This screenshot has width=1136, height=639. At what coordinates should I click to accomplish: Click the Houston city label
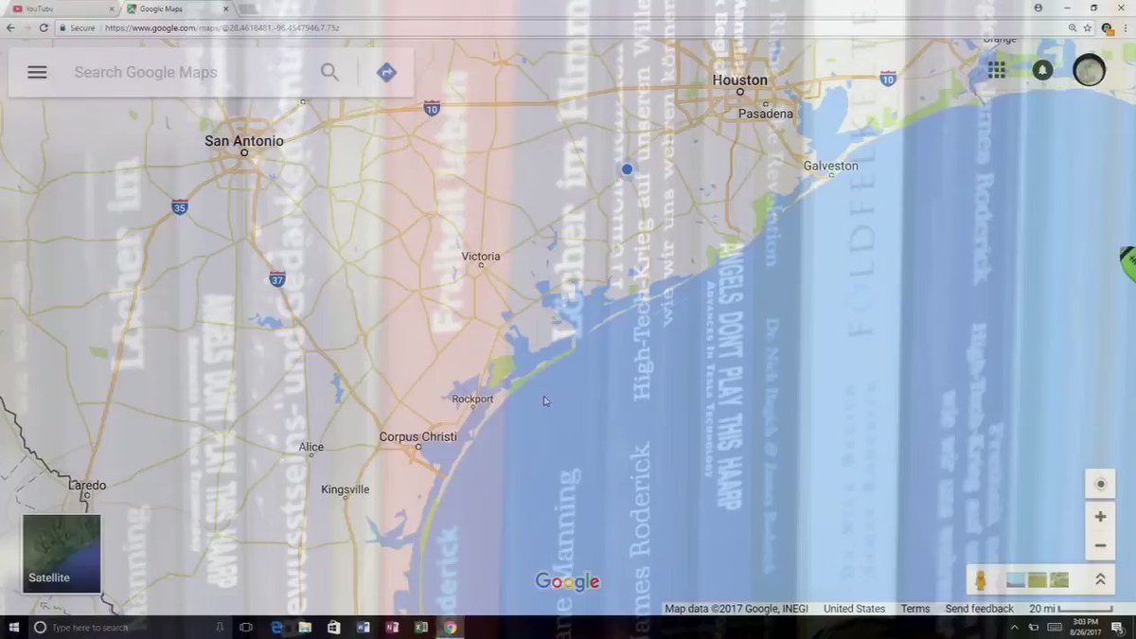pyautogui.click(x=740, y=80)
